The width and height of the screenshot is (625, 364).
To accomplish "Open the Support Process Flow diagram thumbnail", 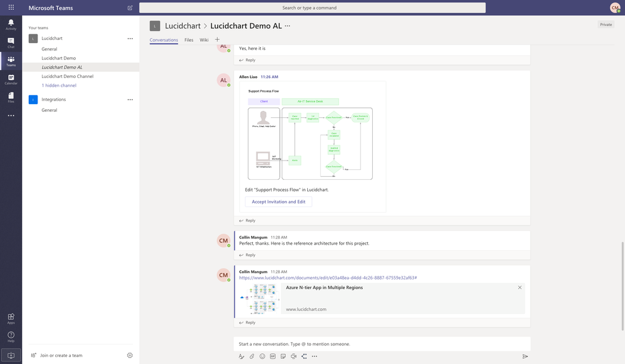I will (310, 134).
